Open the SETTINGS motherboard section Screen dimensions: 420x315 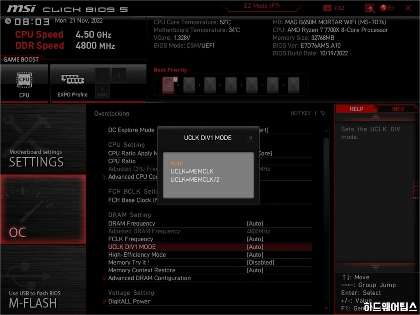[43, 139]
